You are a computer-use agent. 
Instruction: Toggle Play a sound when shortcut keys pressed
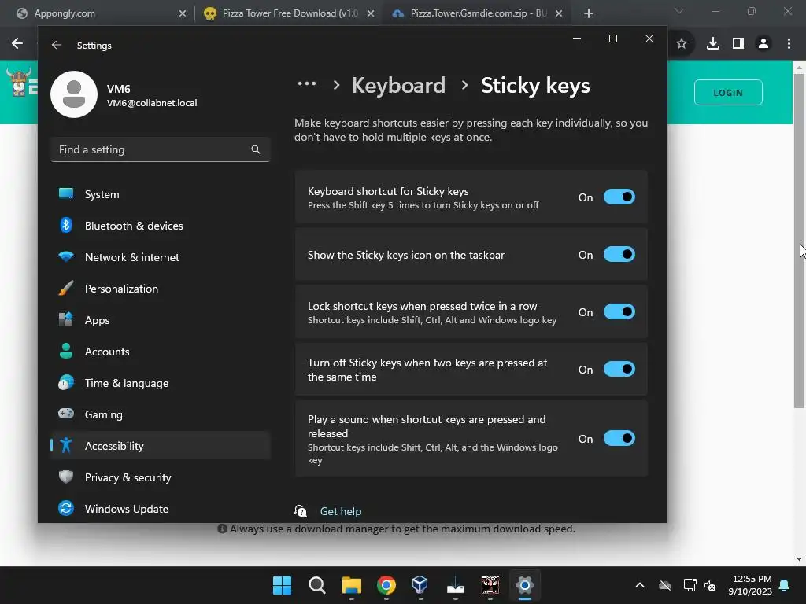tap(619, 438)
